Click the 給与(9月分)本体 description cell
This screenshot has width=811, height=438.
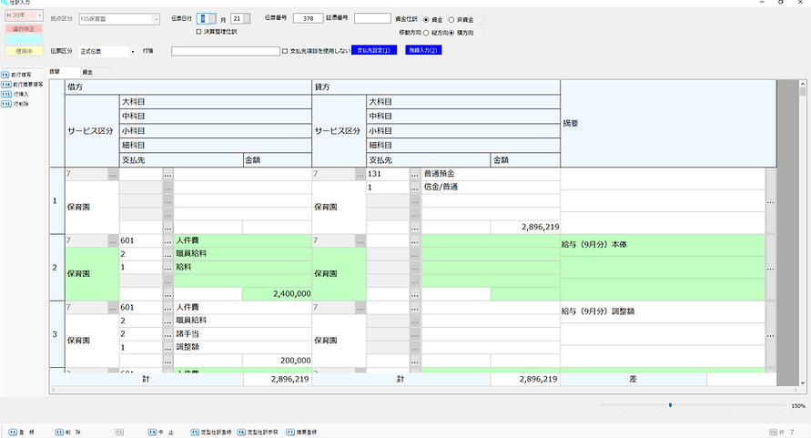tap(663, 245)
